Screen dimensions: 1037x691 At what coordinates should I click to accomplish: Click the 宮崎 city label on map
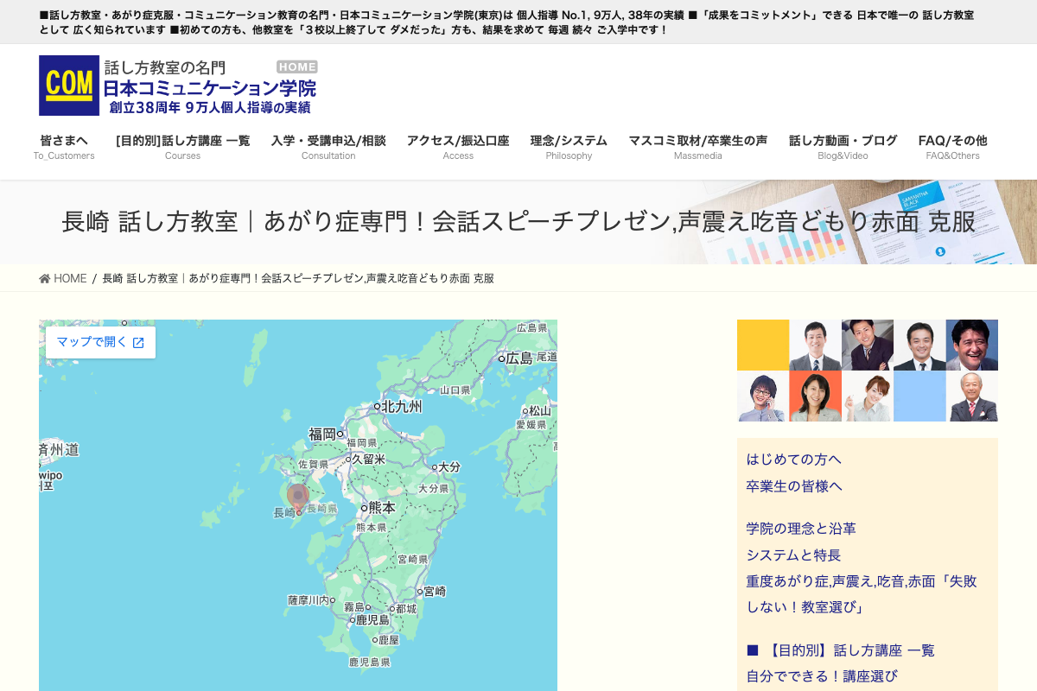[x=435, y=591]
